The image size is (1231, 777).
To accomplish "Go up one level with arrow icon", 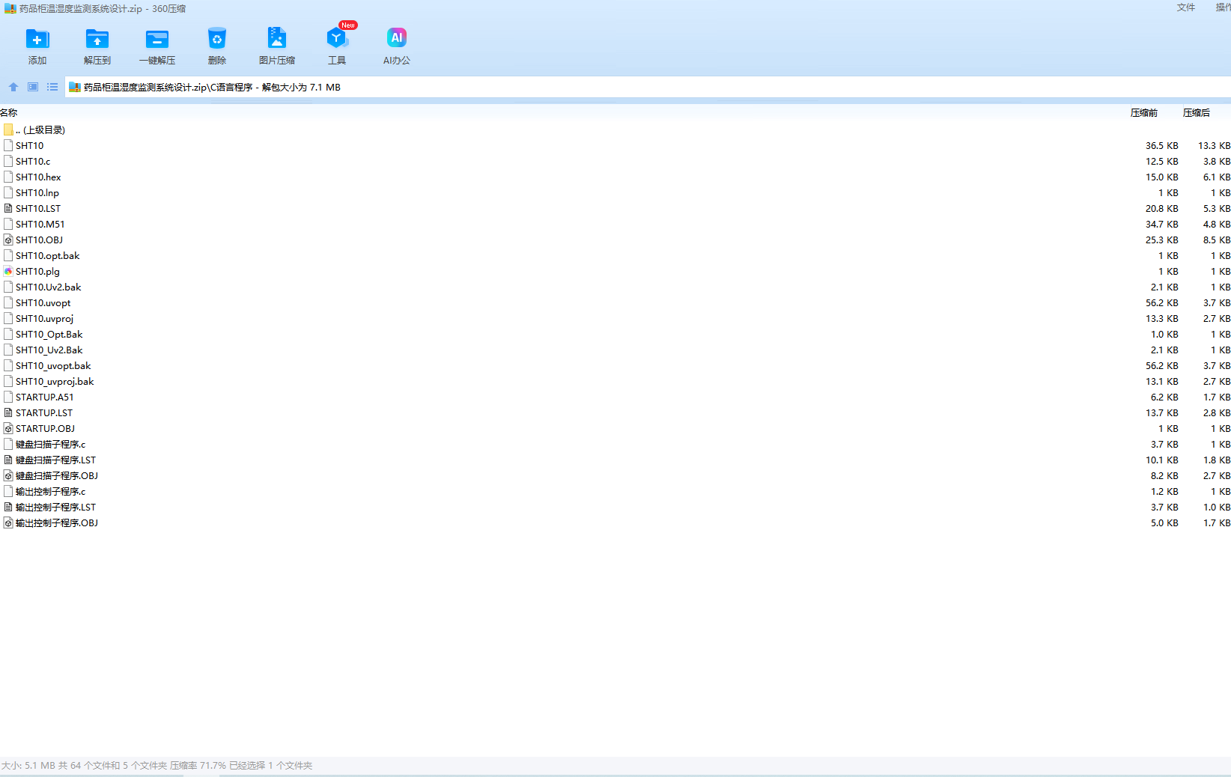I will coord(13,87).
